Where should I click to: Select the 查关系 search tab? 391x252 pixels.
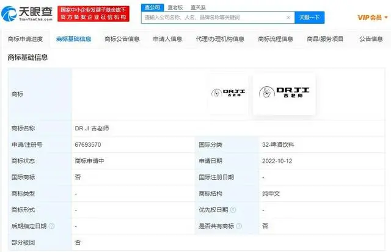(198, 7)
